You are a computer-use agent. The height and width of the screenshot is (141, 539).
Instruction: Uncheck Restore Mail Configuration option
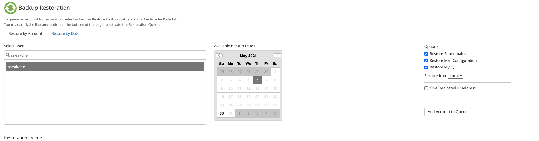click(x=426, y=61)
